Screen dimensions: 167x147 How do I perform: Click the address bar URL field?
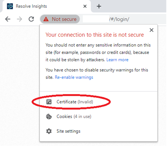coord(124,19)
